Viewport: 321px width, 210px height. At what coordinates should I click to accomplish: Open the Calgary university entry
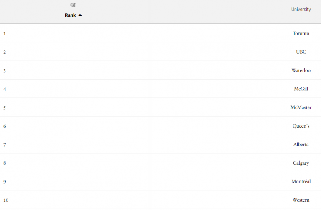coord(301,163)
